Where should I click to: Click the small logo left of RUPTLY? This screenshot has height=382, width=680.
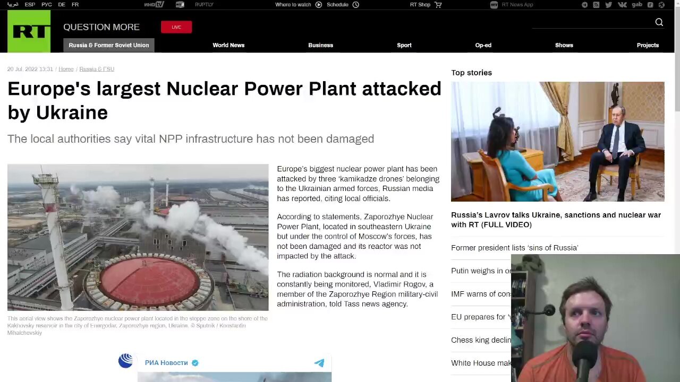pos(180,5)
